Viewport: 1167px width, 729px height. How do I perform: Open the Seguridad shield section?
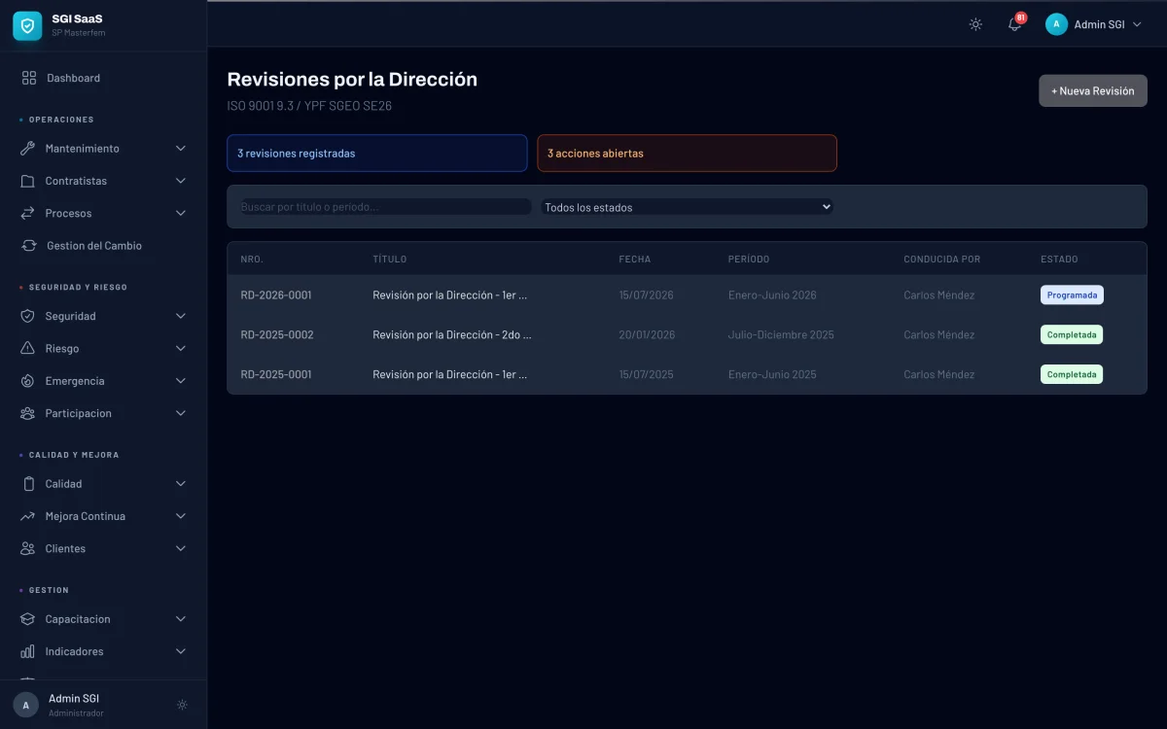pyautogui.click(x=29, y=315)
